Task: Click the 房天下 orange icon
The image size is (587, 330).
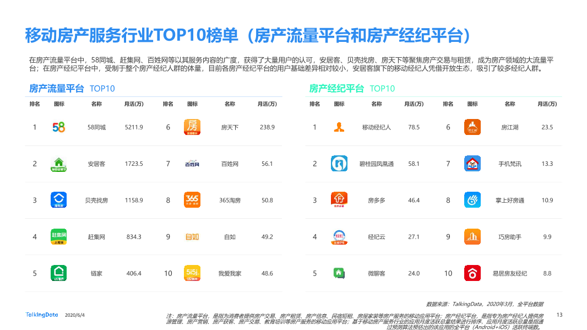Action: click(192, 127)
